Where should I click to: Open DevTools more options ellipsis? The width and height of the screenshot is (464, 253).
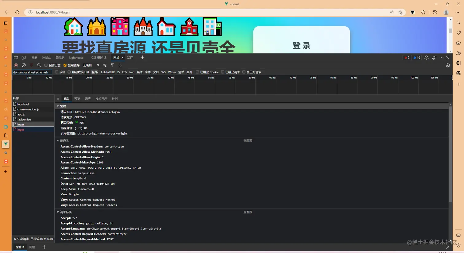(442, 58)
